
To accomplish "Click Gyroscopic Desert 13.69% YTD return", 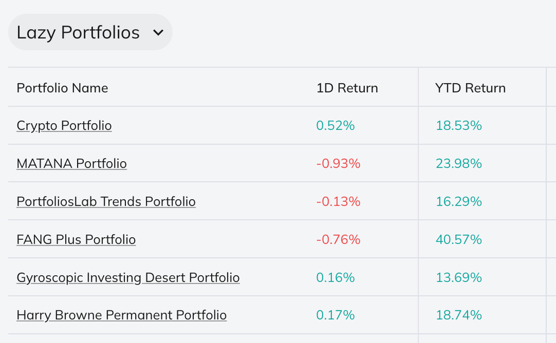I will coord(459,278).
